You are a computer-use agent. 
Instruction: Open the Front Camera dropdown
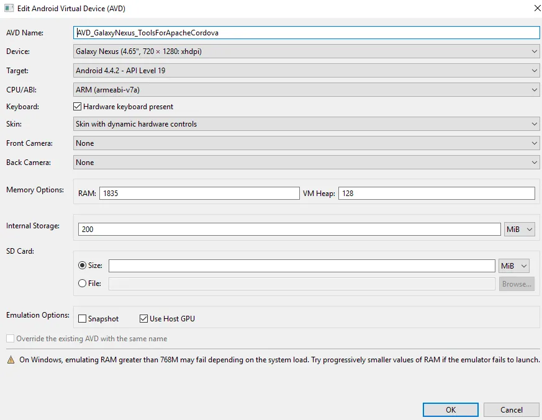306,143
